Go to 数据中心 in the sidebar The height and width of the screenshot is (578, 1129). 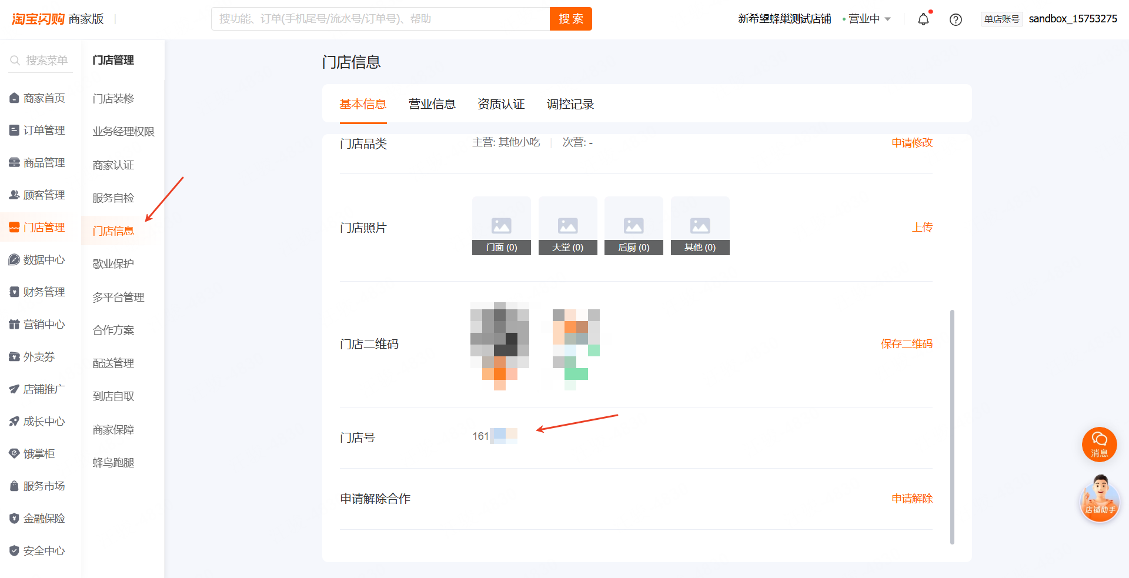37,260
